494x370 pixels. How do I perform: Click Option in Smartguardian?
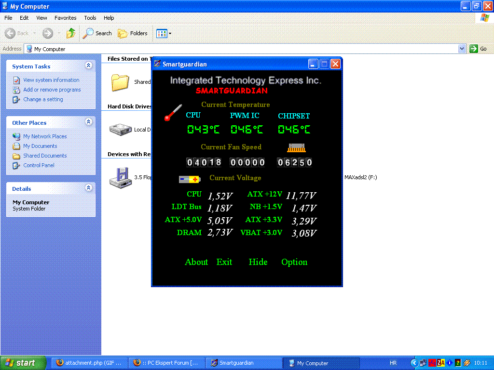pyautogui.click(x=294, y=262)
